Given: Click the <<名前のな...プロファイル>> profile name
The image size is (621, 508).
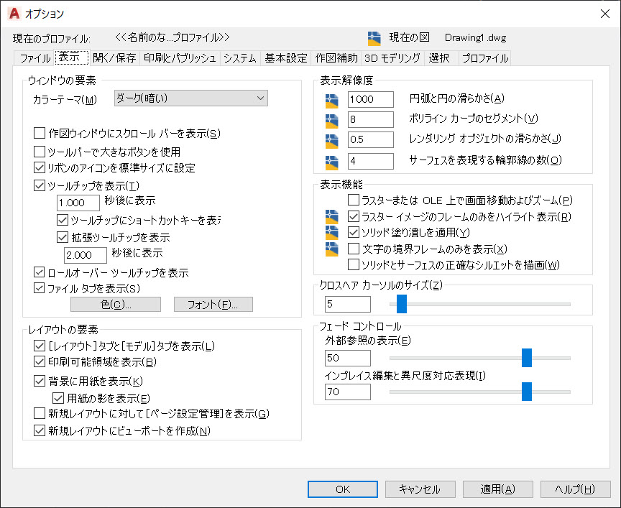Looking at the screenshot, I should (172, 37).
